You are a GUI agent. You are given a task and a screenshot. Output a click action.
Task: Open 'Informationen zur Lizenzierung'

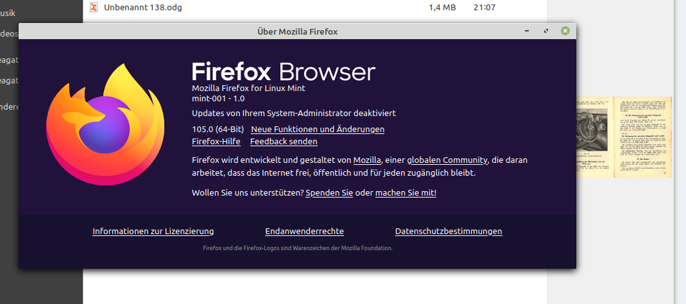153,232
